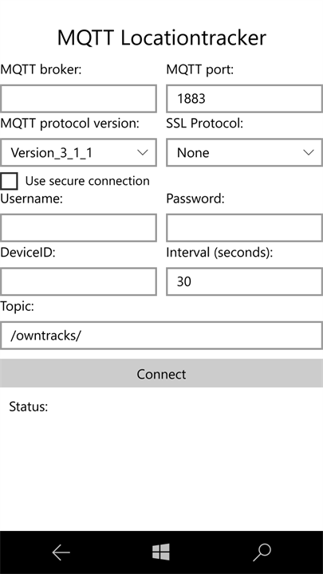Screen dimensions: 323x574
Task: Open the None SSL Protocol combo box
Action: [x=244, y=152]
